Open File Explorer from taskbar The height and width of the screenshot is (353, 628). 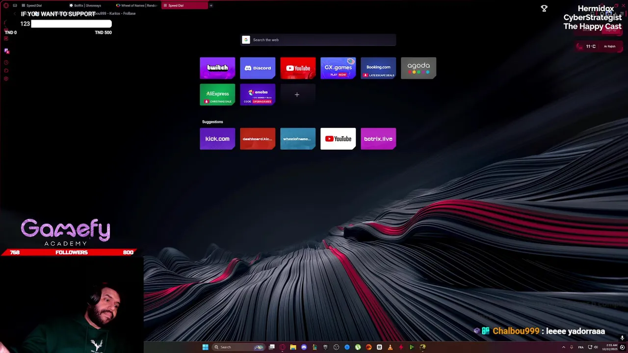tap(293, 347)
